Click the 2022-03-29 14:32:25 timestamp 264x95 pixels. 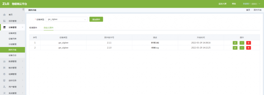coord(201,48)
